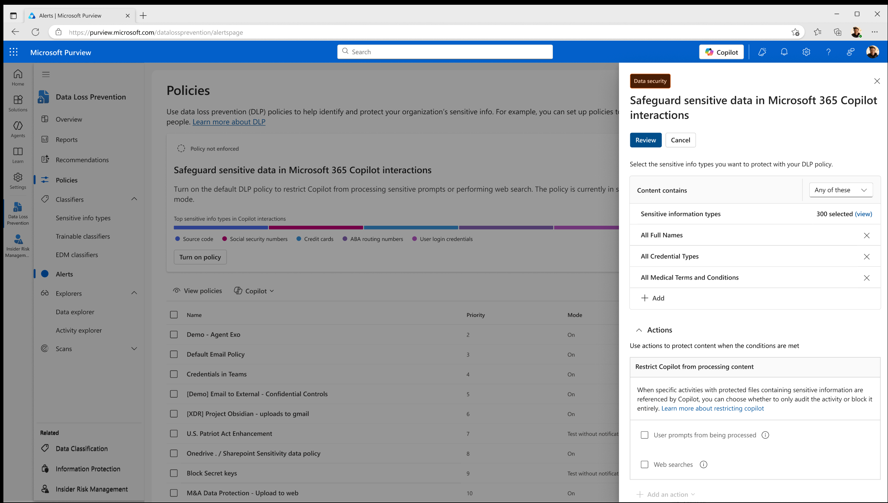888x503 pixels.
Task: Launch Copilot from the top bar
Action: (721, 52)
